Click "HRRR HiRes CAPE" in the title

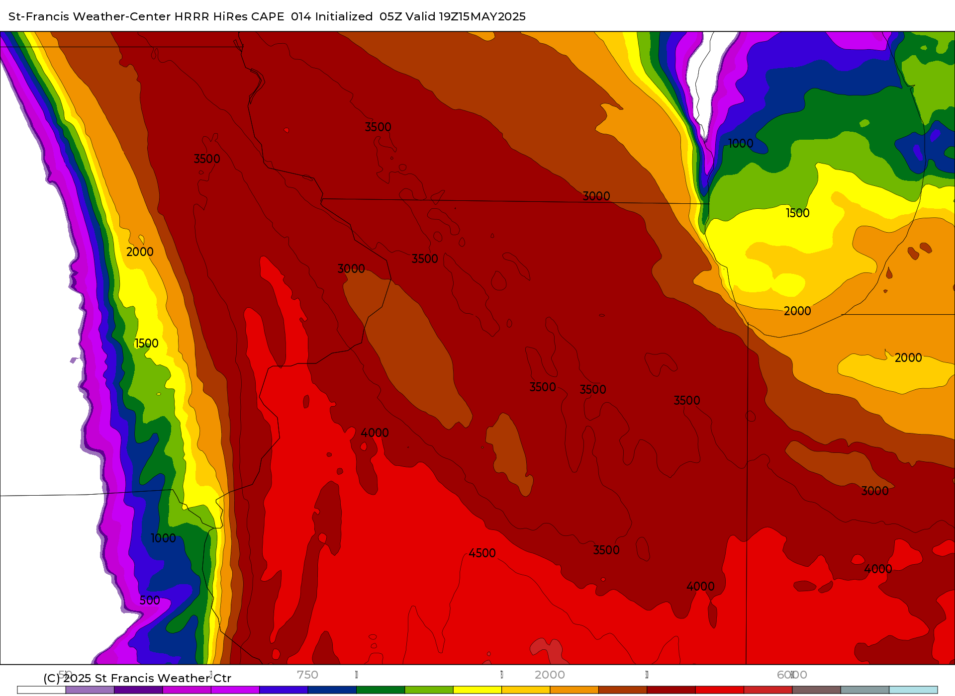229,16
